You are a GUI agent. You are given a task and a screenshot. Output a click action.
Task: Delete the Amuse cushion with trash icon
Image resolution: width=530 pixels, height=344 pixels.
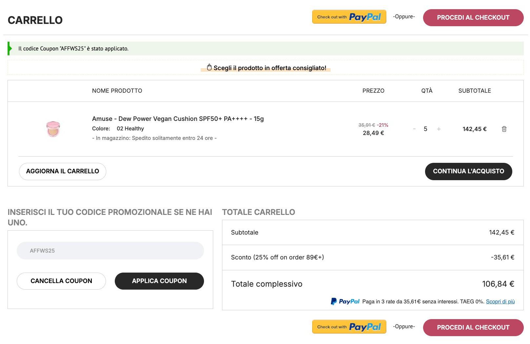tap(504, 129)
